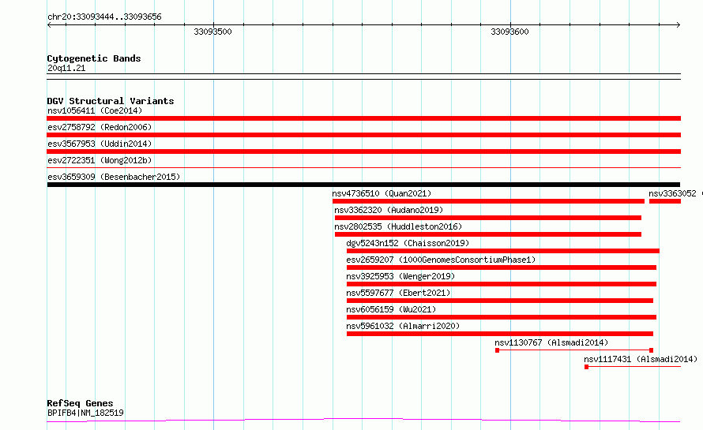
Task: Click the Cytogenetic Bands track title
Action: click(94, 58)
